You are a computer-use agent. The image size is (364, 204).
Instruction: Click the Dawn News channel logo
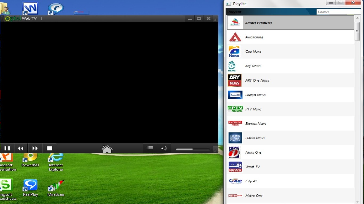click(235, 138)
